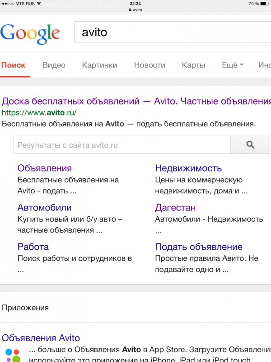Open the Avito app colorful dots icon
This screenshot has width=271, height=362.
click(x=13, y=355)
